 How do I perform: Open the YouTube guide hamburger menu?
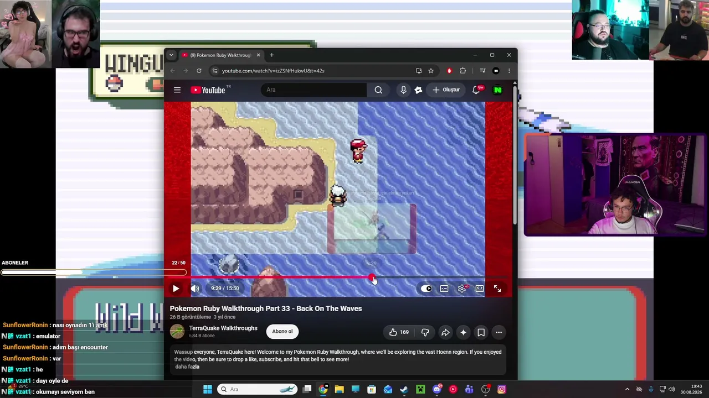(x=177, y=90)
